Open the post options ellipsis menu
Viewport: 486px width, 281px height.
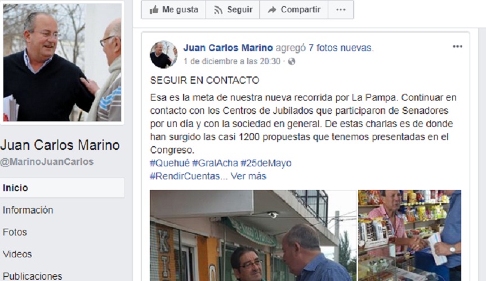click(x=457, y=47)
